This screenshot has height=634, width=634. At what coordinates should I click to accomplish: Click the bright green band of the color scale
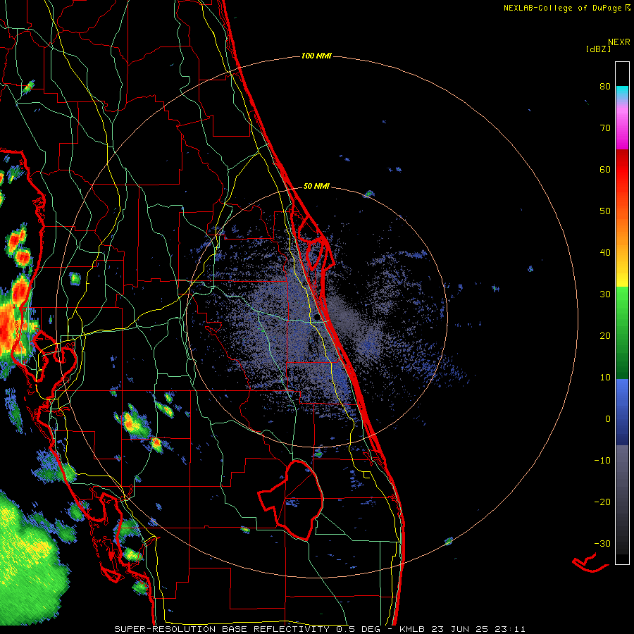click(x=622, y=299)
